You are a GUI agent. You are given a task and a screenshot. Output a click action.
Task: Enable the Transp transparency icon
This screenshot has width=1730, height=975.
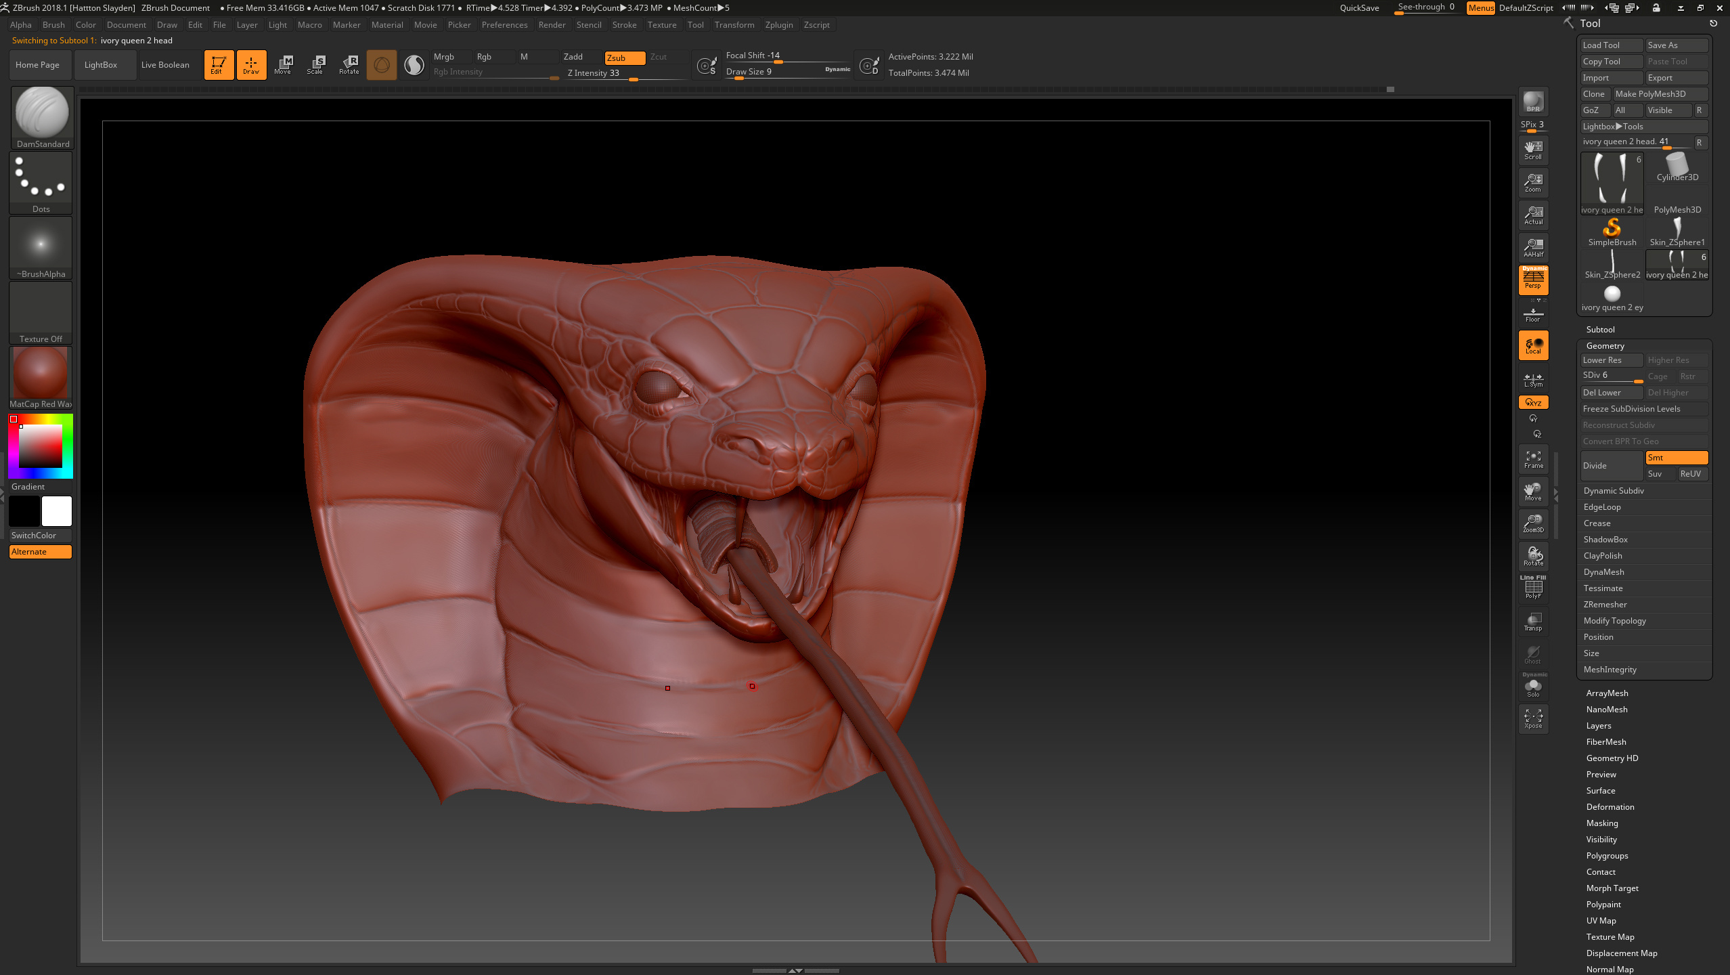coord(1533,621)
